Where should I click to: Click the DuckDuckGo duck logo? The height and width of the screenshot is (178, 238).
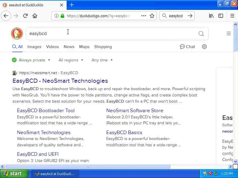click(17, 34)
